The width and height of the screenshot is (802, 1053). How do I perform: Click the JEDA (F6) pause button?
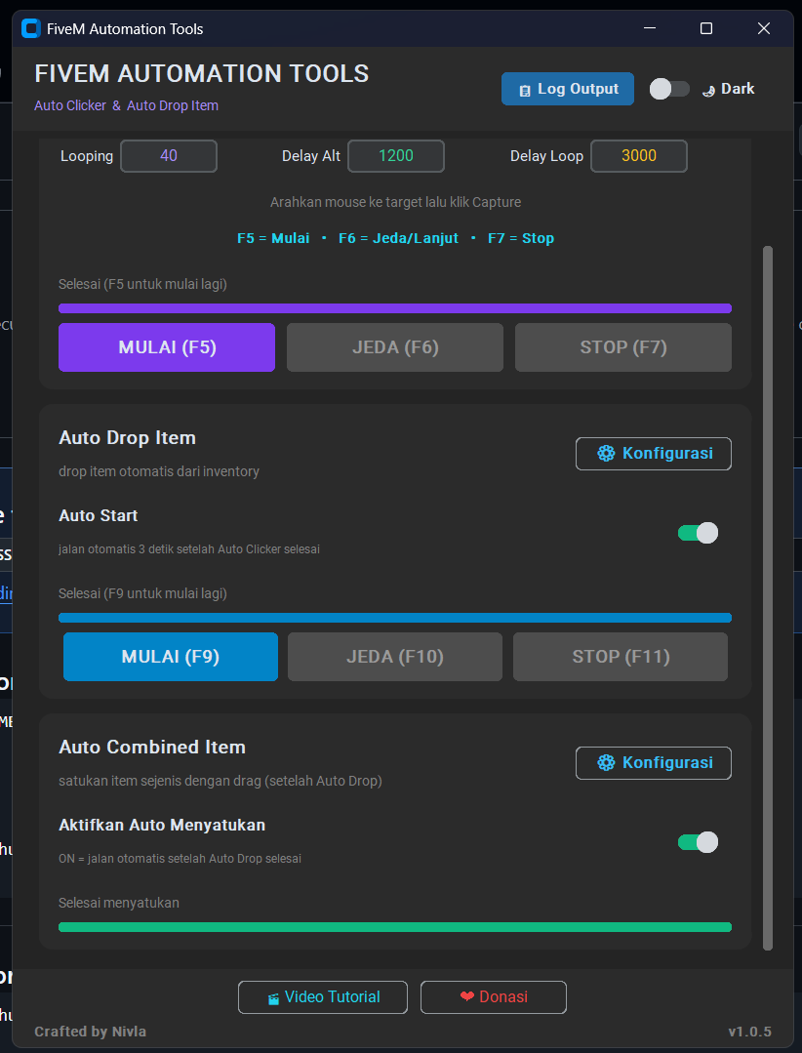coord(394,347)
